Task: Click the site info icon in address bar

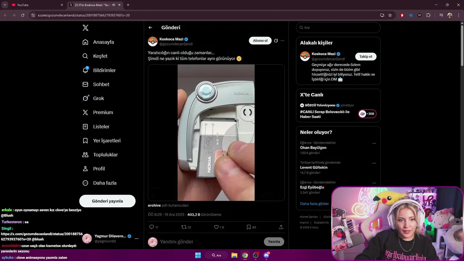Action: [33, 15]
